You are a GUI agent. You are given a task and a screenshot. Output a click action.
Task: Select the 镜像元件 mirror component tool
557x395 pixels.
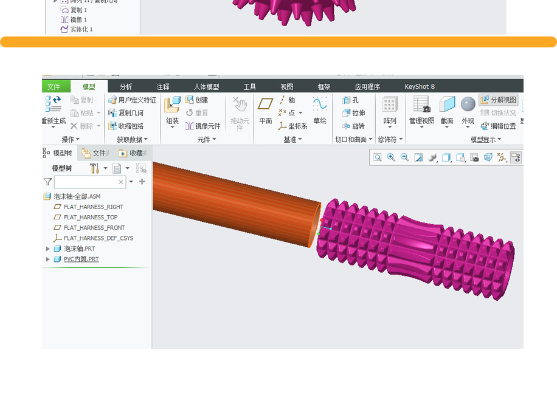point(203,126)
